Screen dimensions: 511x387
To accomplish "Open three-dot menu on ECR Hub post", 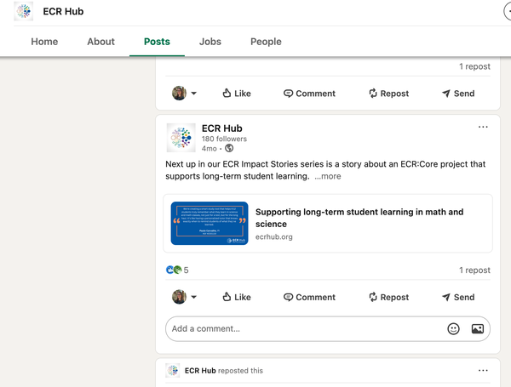I will click(483, 128).
